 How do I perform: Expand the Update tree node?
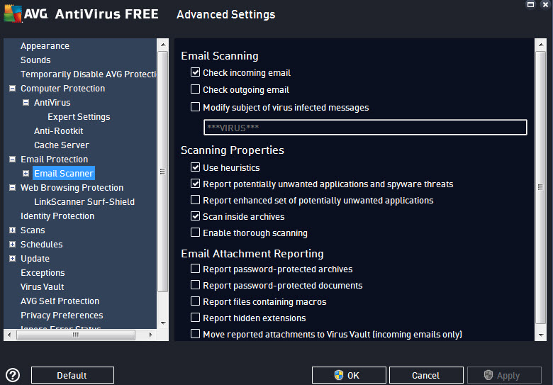(x=12, y=258)
